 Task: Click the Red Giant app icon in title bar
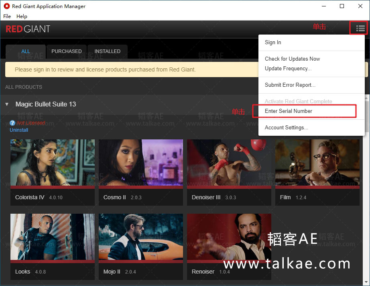pos(6,6)
